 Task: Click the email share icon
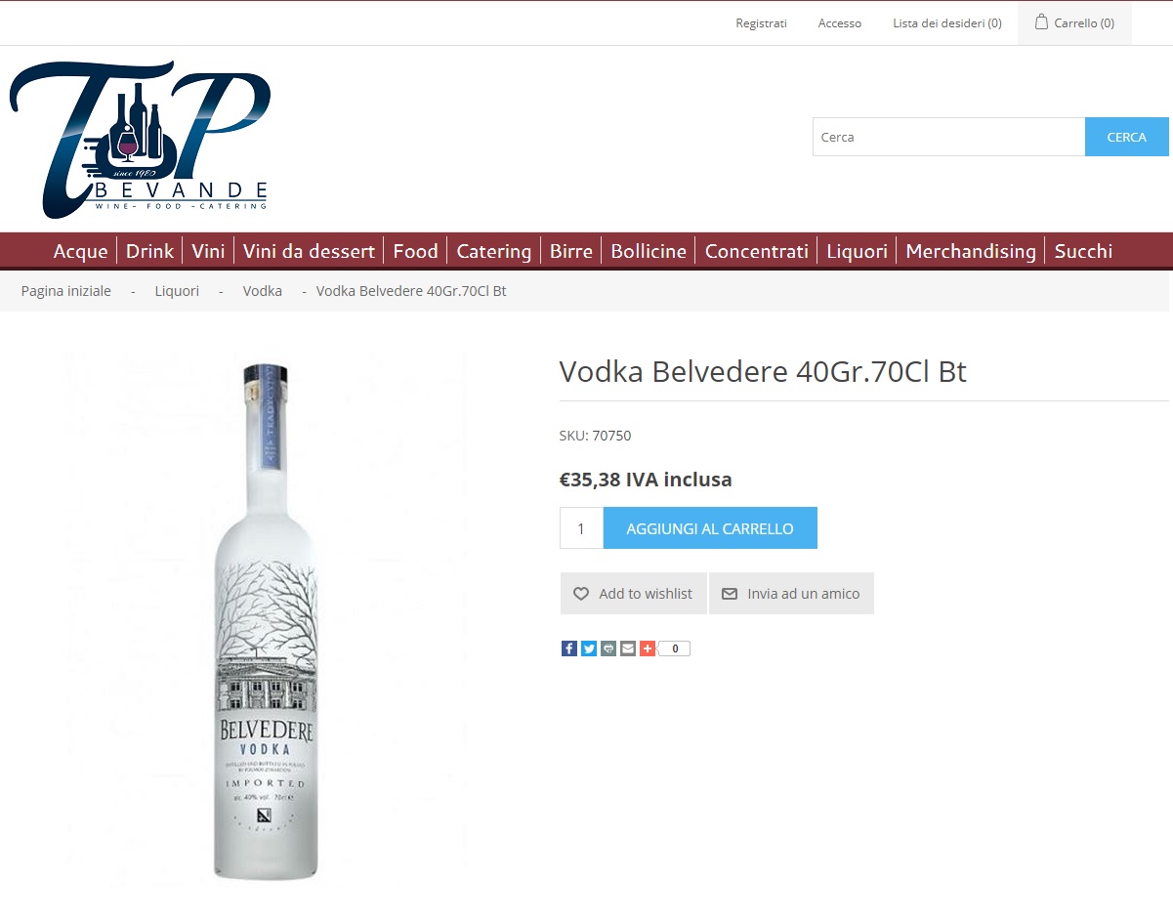pos(628,648)
